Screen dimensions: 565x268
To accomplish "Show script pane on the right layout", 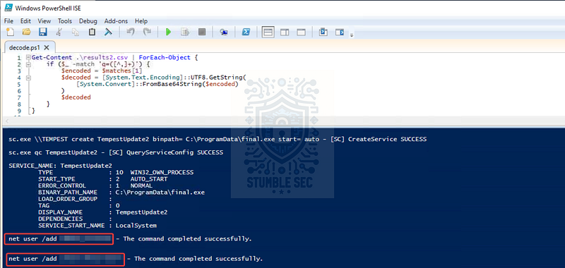I will (285, 32).
